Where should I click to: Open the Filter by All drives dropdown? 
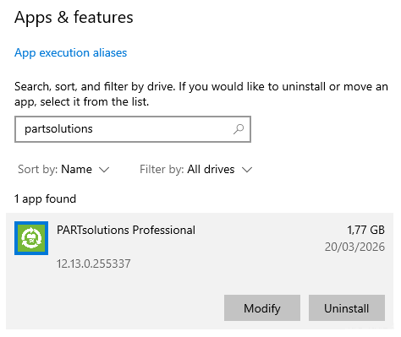[x=196, y=170]
